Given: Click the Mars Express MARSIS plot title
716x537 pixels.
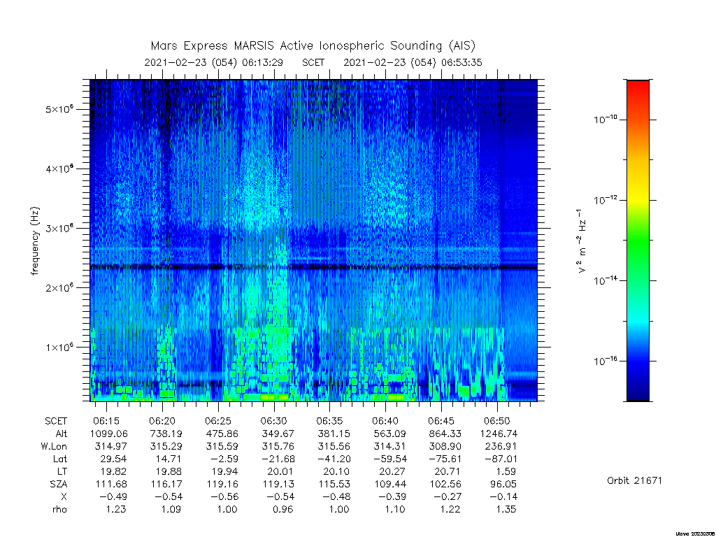Looking at the screenshot, I should click(x=313, y=45).
